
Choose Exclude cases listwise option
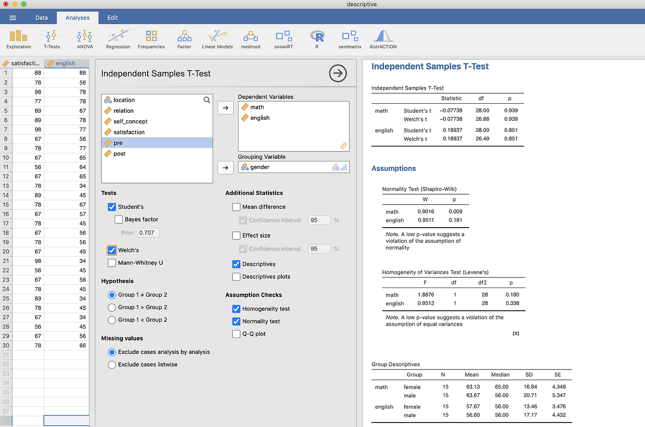(x=112, y=365)
